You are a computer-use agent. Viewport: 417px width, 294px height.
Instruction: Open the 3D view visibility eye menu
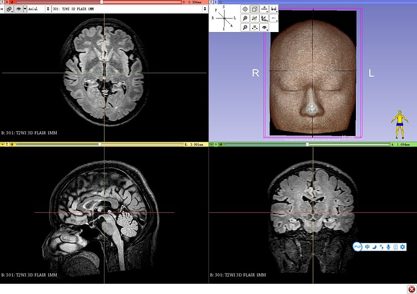[x=264, y=27]
